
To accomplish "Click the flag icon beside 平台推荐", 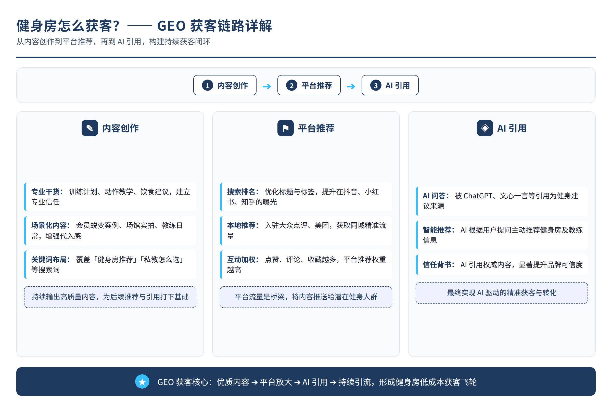I will [285, 128].
